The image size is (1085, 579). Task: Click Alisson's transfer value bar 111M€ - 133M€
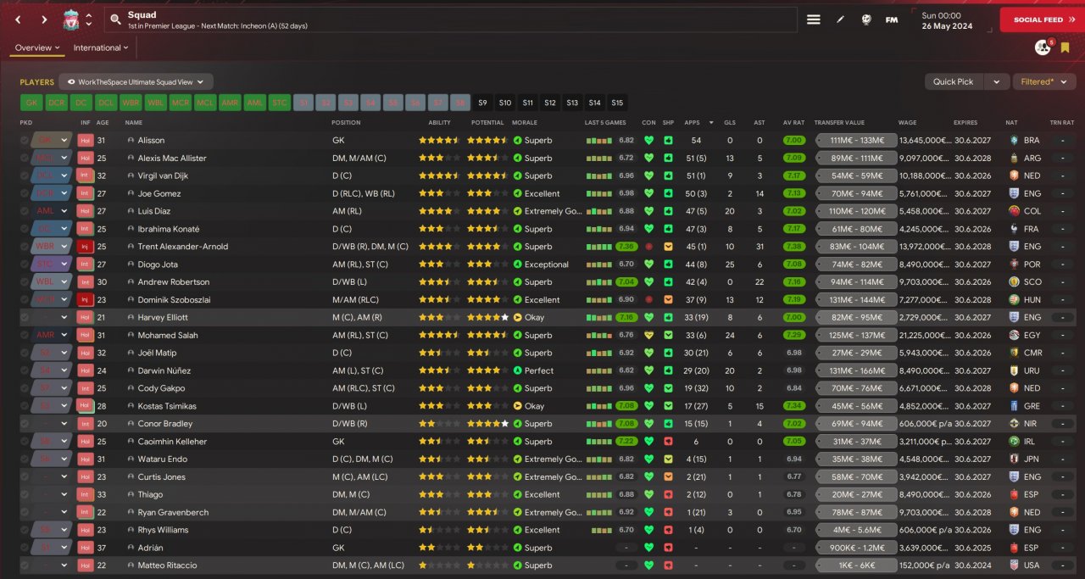coord(856,141)
